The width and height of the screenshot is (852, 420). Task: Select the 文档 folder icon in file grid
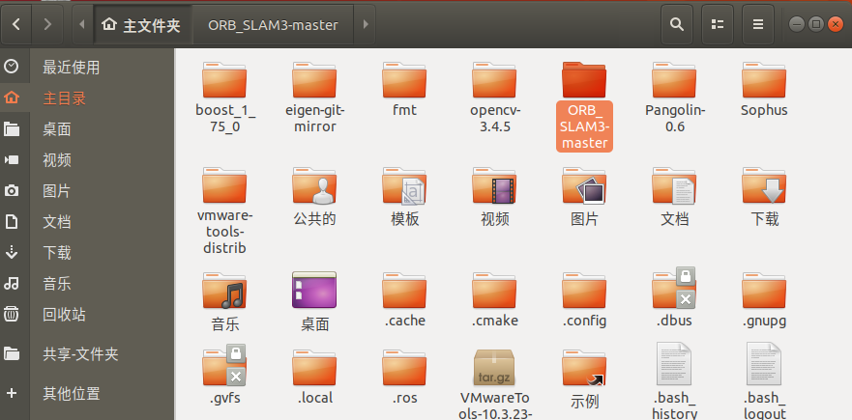click(x=674, y=185)
